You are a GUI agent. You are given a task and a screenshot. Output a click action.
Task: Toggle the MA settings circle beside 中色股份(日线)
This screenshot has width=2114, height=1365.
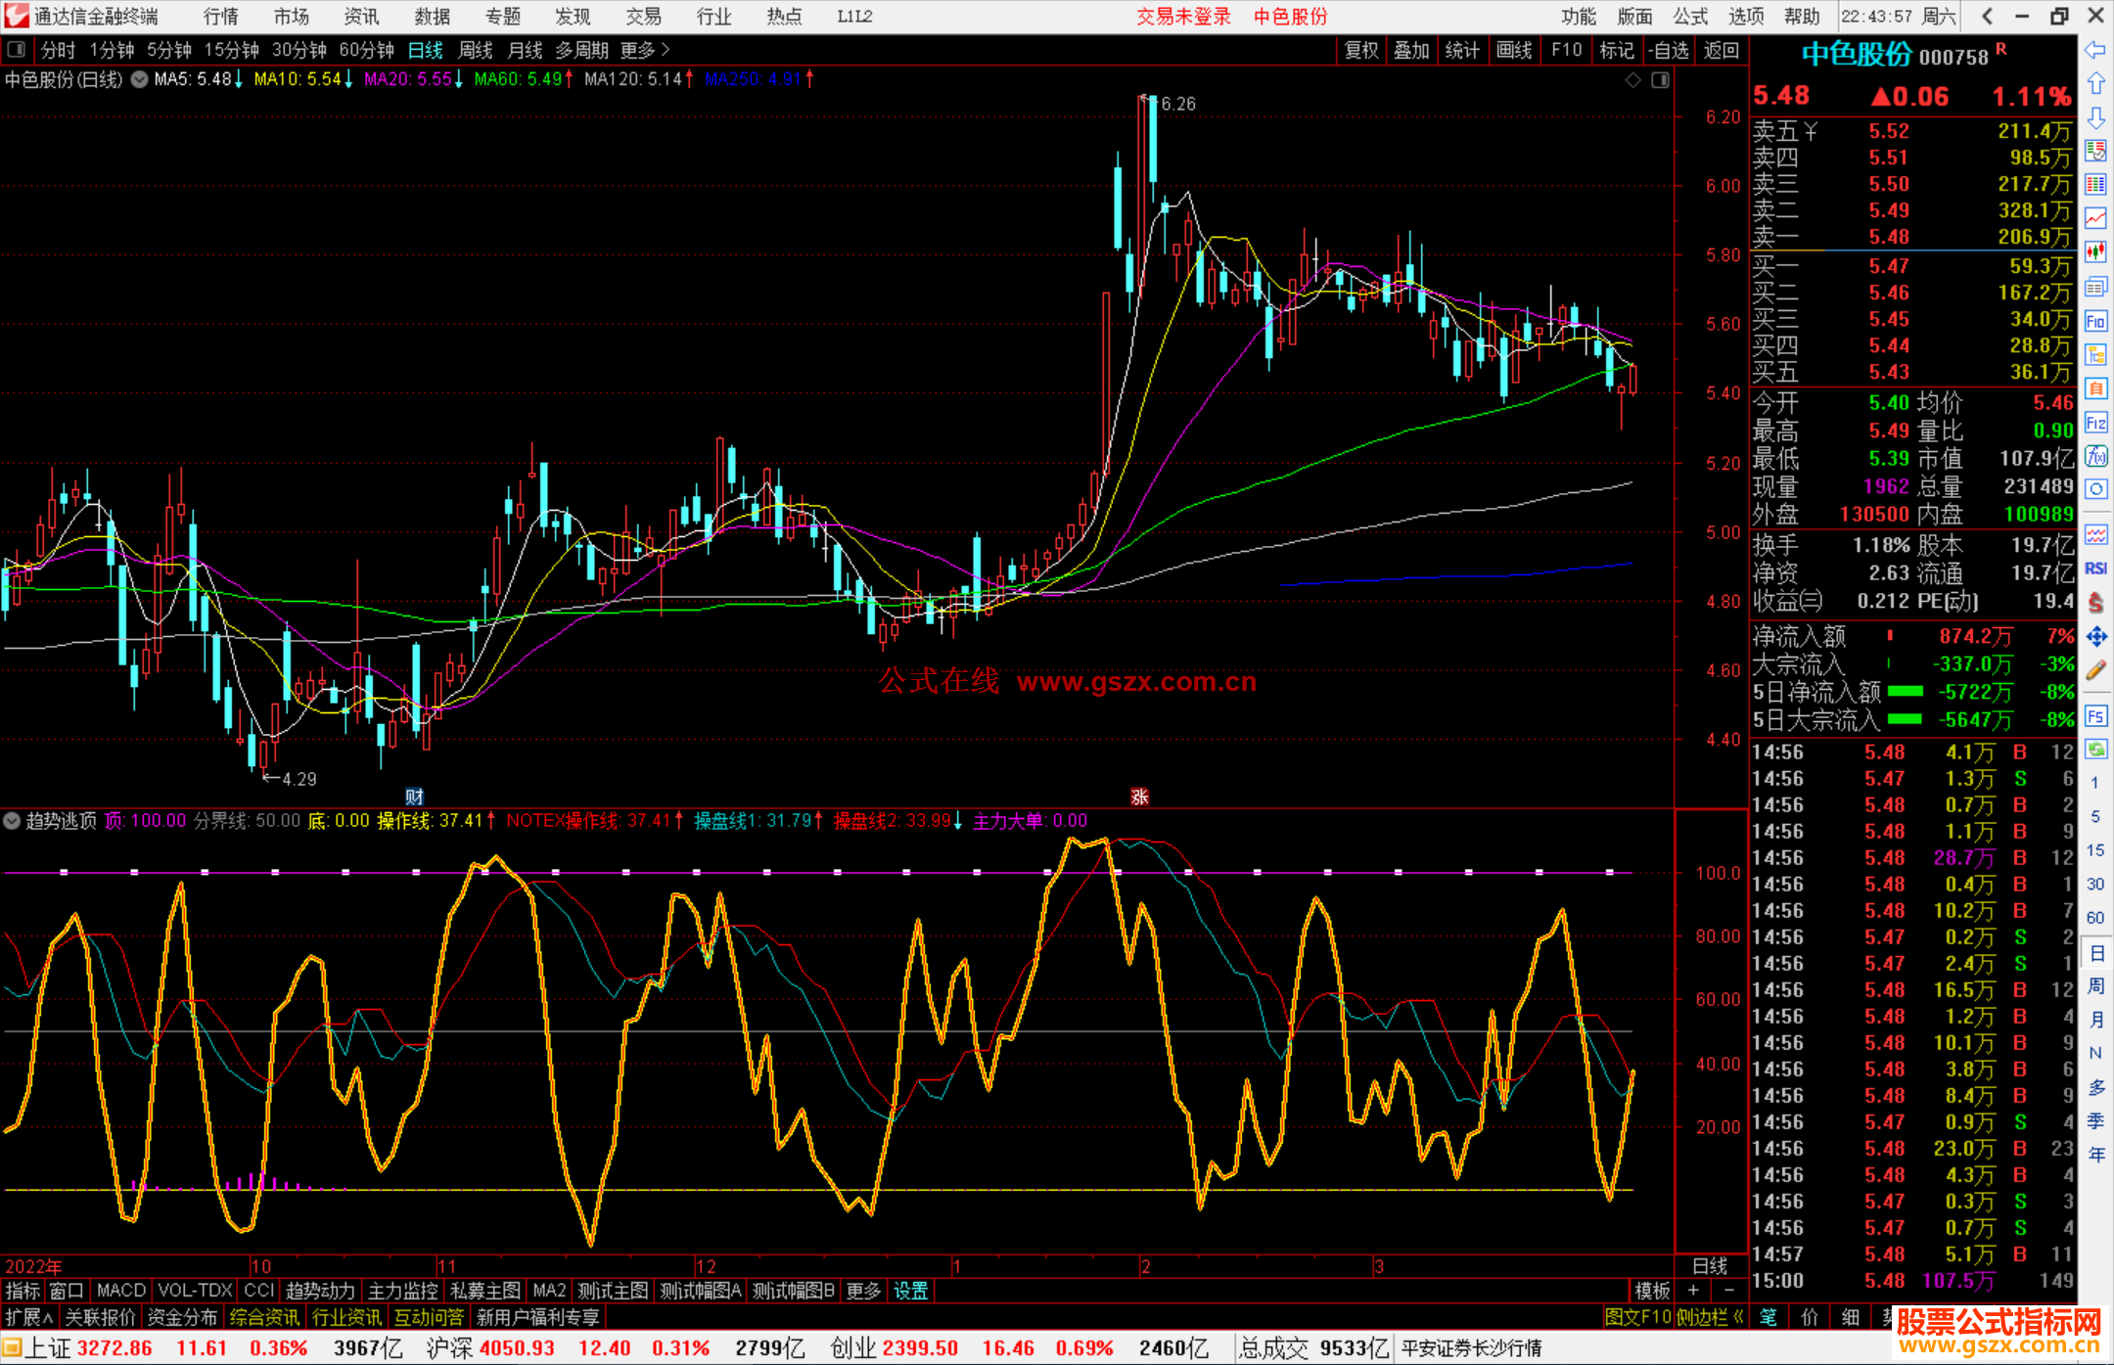click(140, 79)
